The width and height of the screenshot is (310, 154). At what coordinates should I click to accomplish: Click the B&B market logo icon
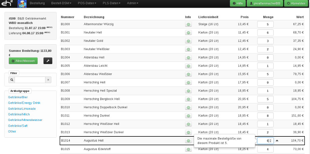[x=22, y=4]
